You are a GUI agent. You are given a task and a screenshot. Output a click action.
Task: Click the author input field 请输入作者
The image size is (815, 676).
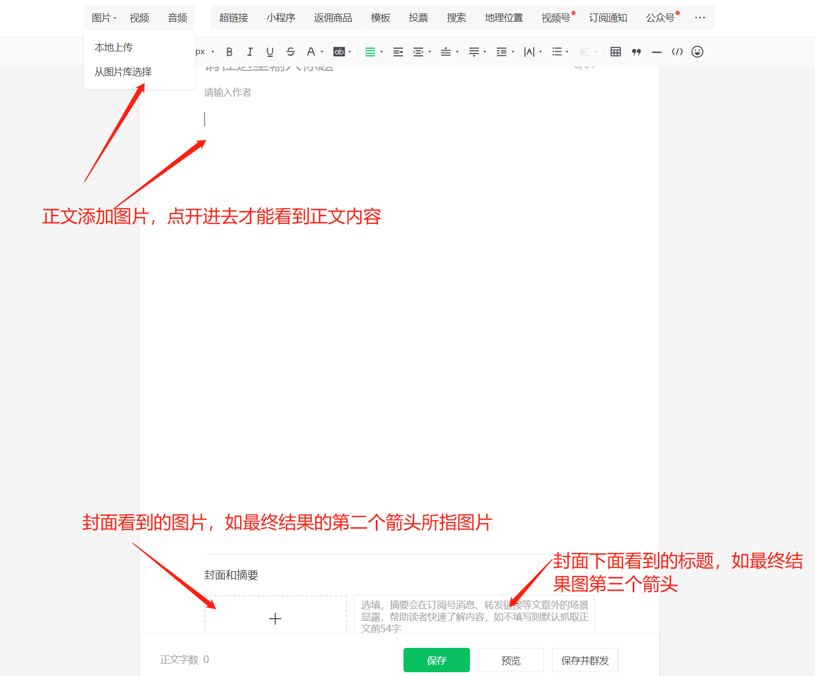tap(228, 92)
